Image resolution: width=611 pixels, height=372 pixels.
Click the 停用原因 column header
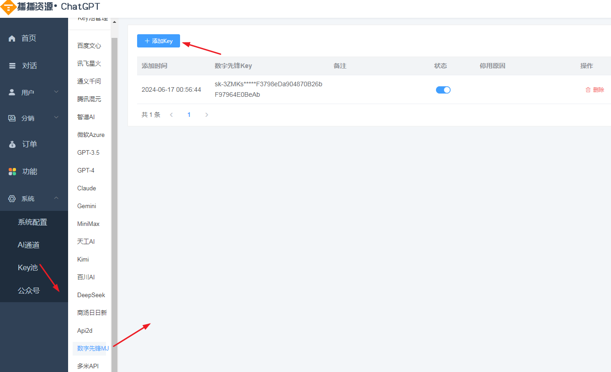coord(493,66)
